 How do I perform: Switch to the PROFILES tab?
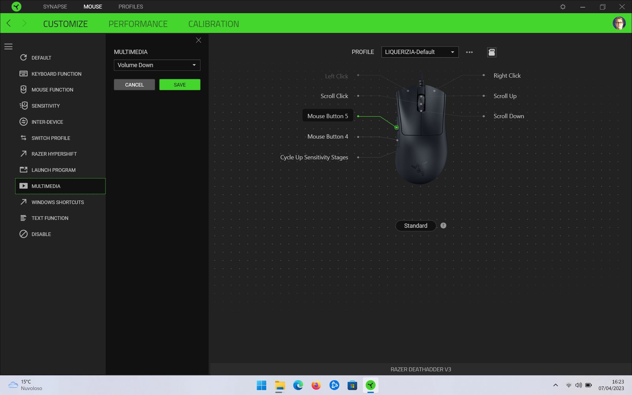[x=131, y=7]
